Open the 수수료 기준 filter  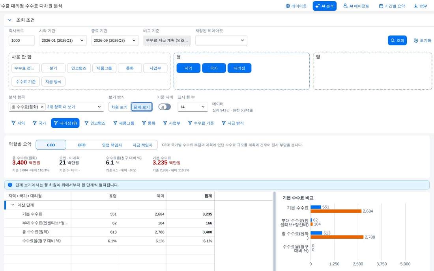(x=201, y=123)
